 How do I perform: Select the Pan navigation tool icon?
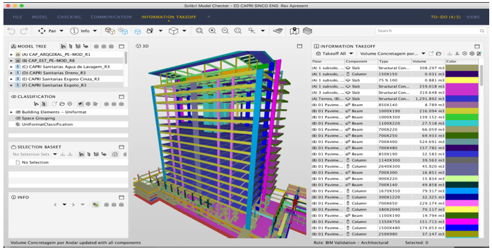pyautogui.click(x=41, y=30)
